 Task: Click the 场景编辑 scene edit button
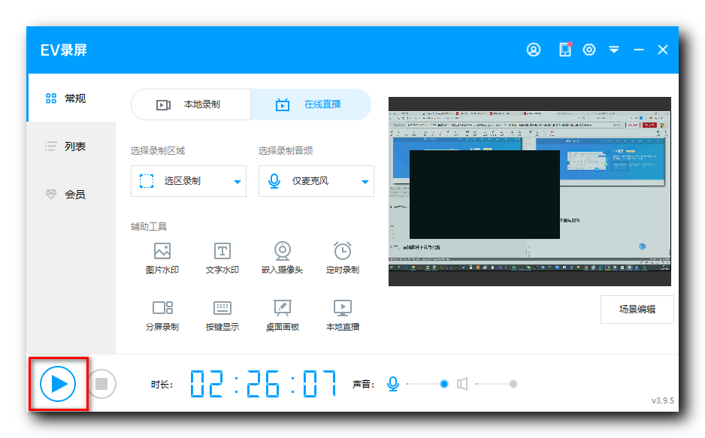pos(637,310)
